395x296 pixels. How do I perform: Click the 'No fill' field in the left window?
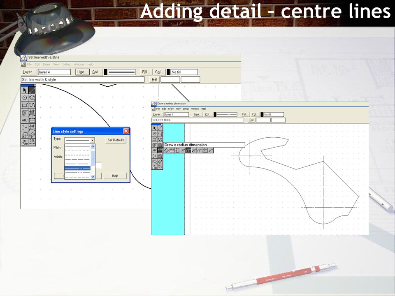(184, 72)
